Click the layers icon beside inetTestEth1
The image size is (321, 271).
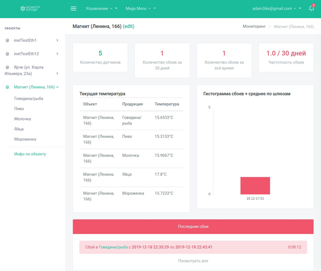click(7, 41)
